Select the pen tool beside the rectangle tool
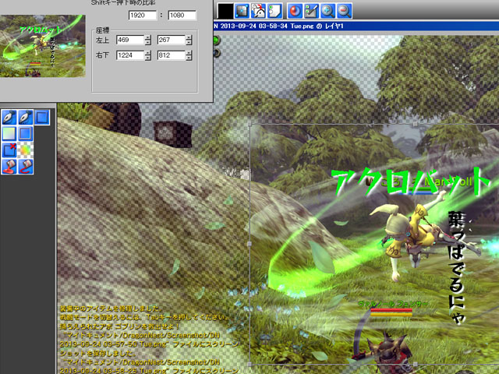 tap(26, 117)
